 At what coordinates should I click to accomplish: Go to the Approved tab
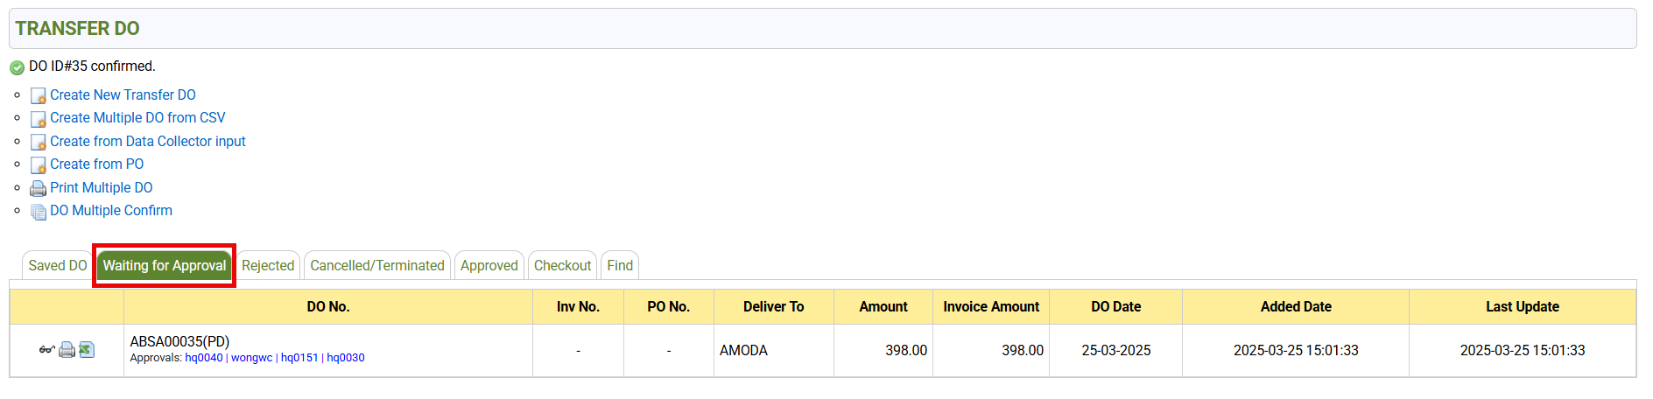tap(489, 265)
